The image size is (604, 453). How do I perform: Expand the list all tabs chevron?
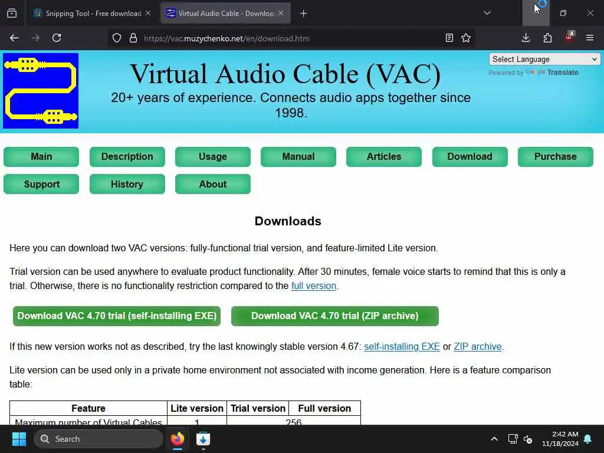pos(487,13)
